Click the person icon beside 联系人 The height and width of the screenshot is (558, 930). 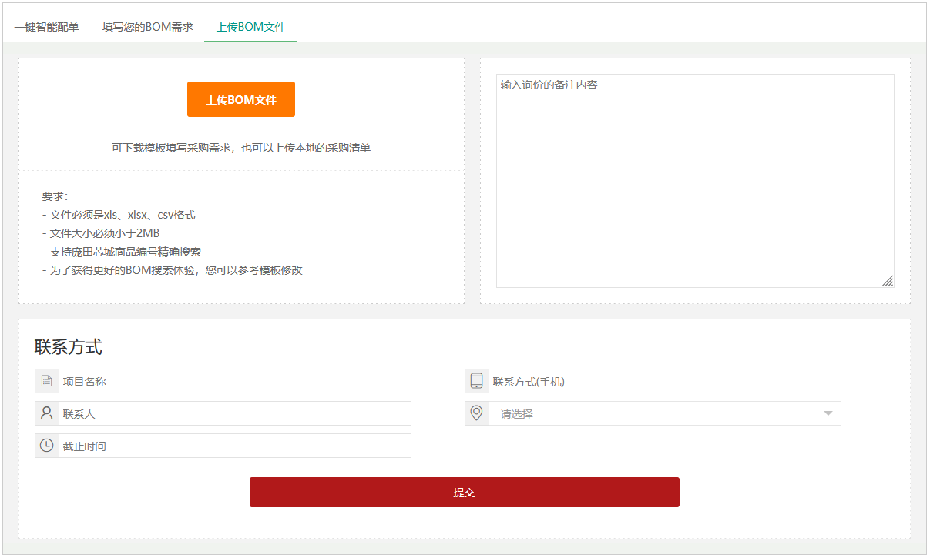pos(47,413)
